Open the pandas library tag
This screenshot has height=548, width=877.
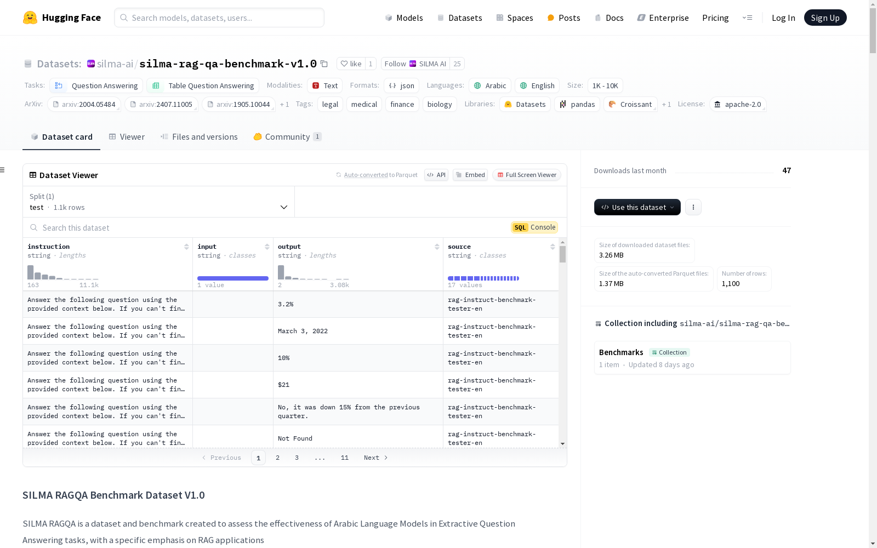[577, 104]
